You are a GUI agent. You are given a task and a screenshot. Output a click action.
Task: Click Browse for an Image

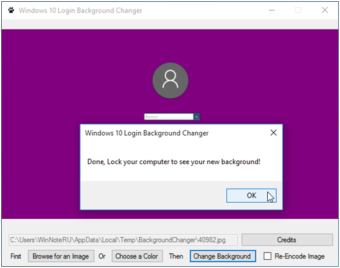(60, 256)
